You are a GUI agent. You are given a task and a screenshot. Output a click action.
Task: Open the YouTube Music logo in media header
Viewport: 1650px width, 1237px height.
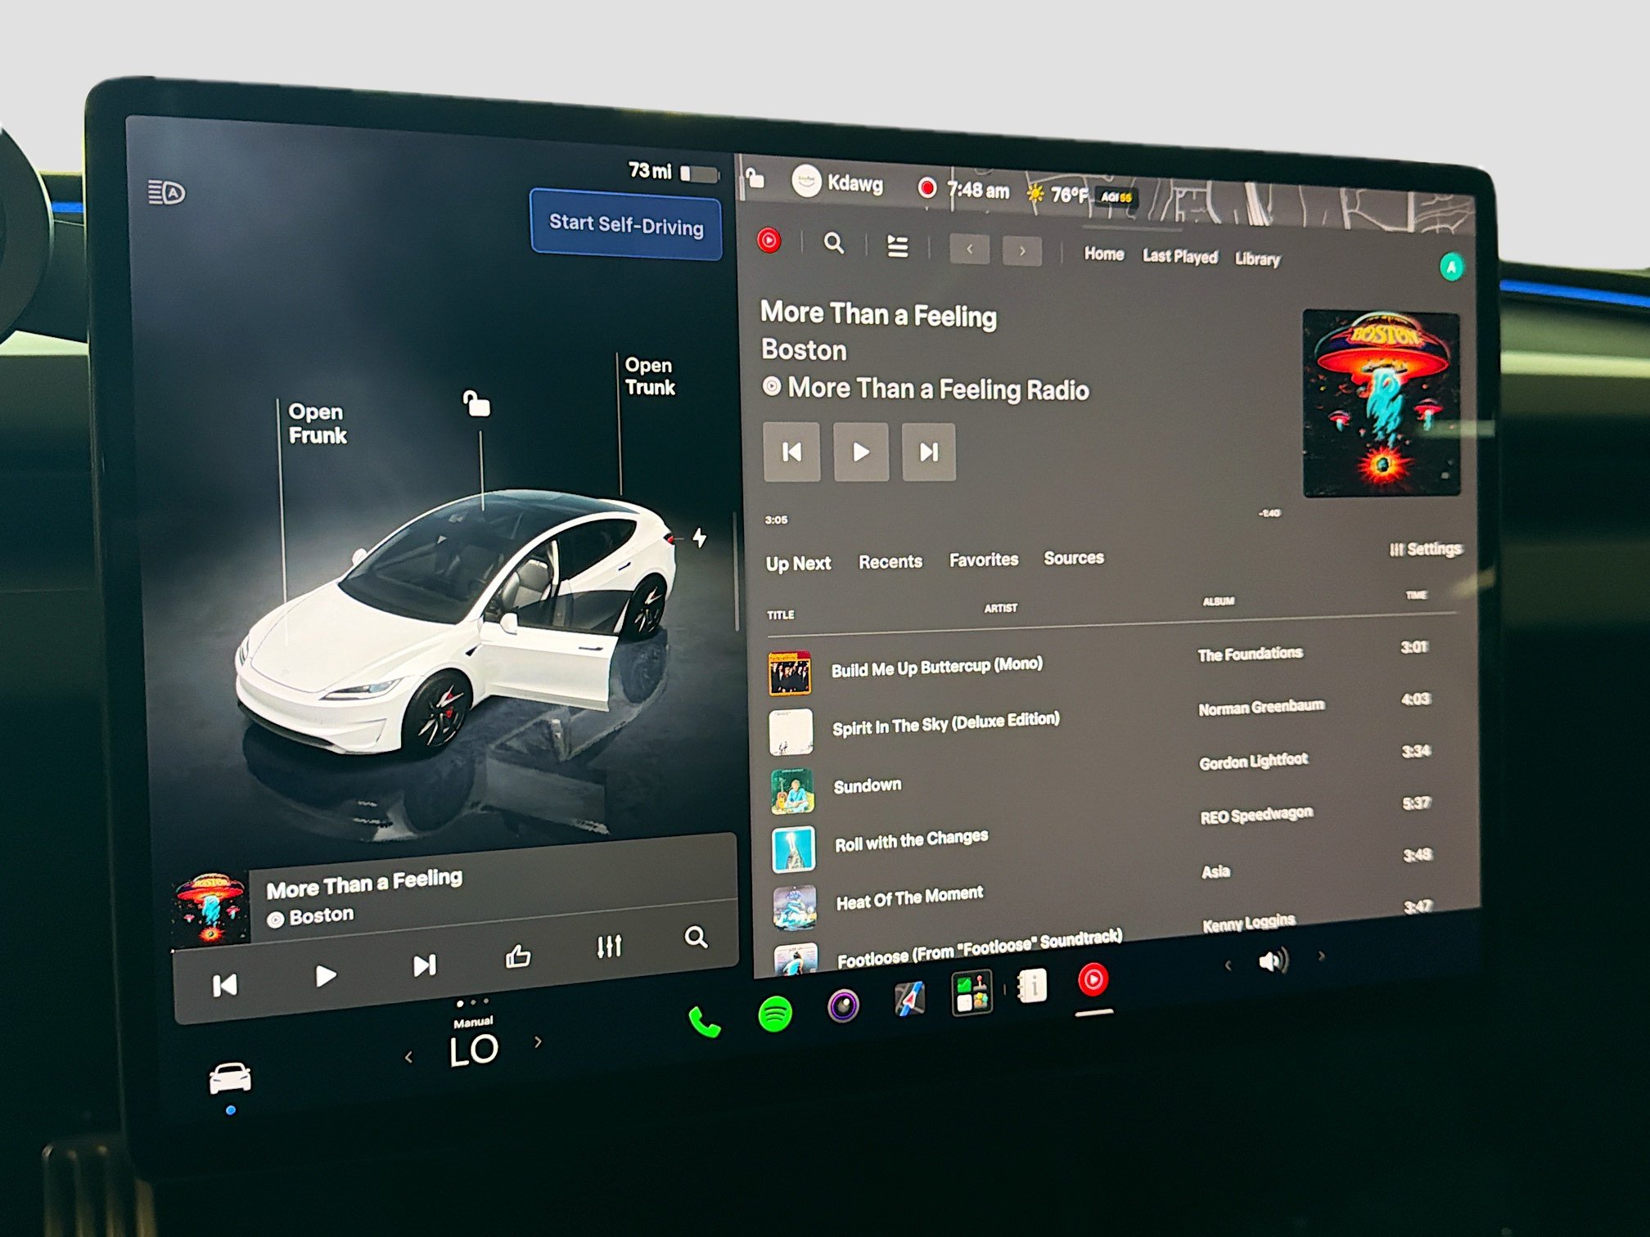pyautogui.click(x=769, y=241)
